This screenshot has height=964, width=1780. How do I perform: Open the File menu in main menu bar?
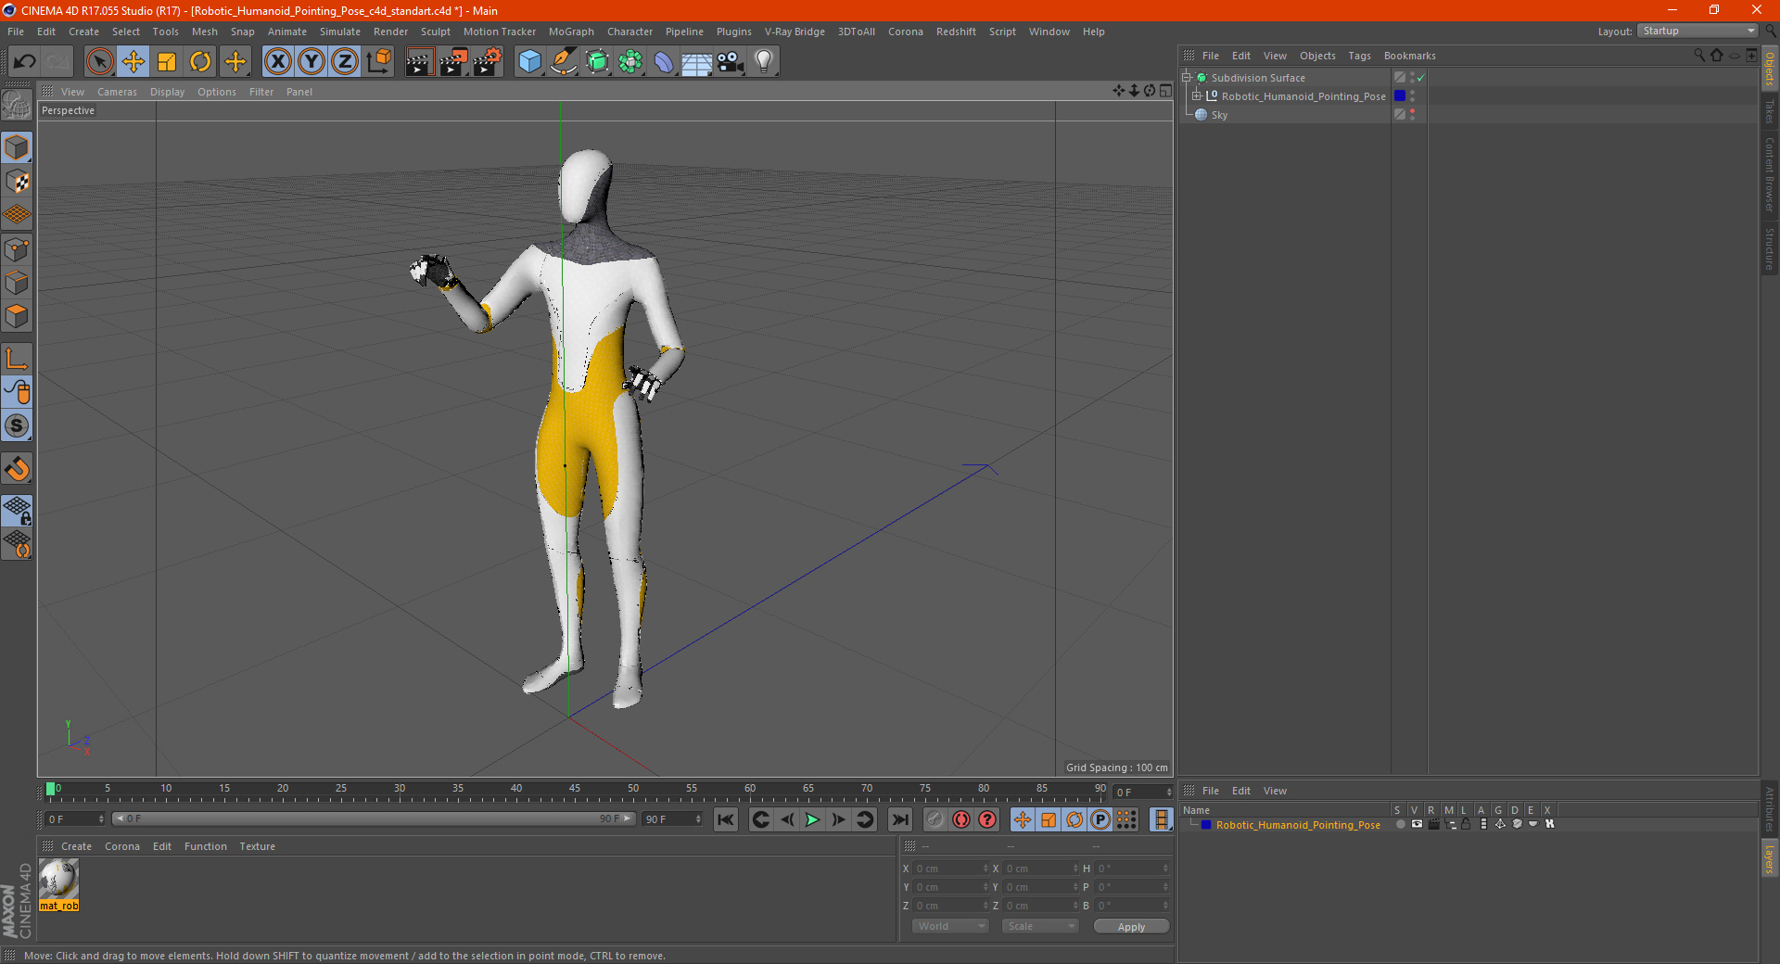[x=16, y=32]
